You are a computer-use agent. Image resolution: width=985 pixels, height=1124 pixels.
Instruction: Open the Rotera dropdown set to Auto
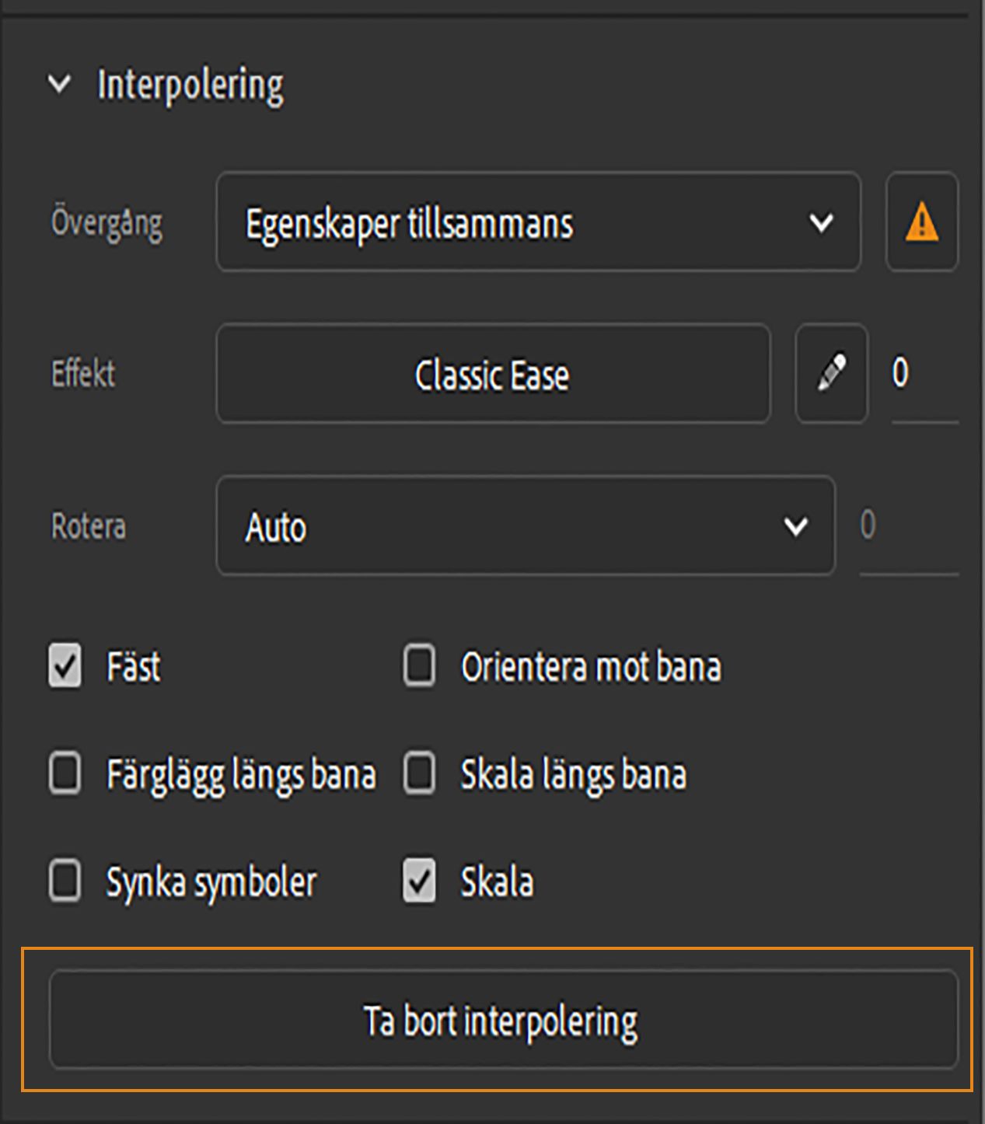coord(526,526)
